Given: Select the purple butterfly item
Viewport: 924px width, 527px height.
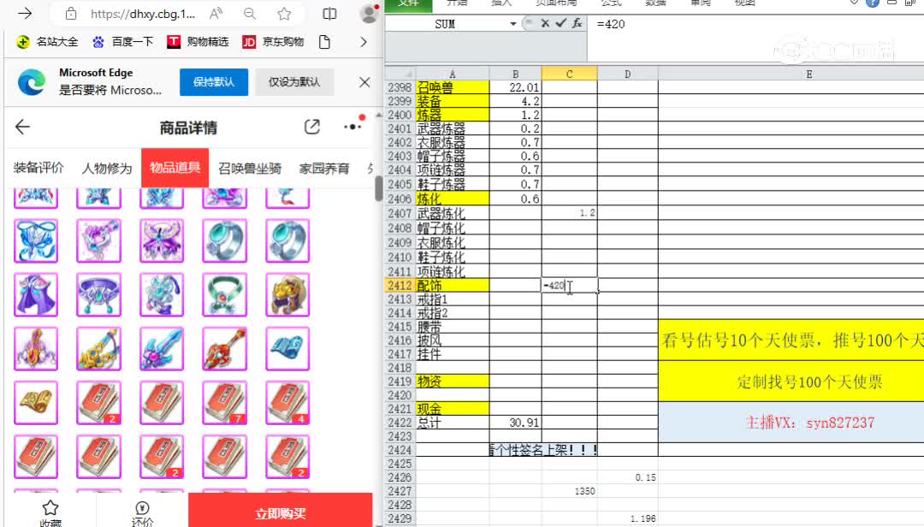Looking at the screenshot, I should tap(162, 240).
